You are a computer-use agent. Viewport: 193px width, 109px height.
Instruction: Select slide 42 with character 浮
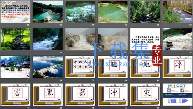(x=178, y=67)
